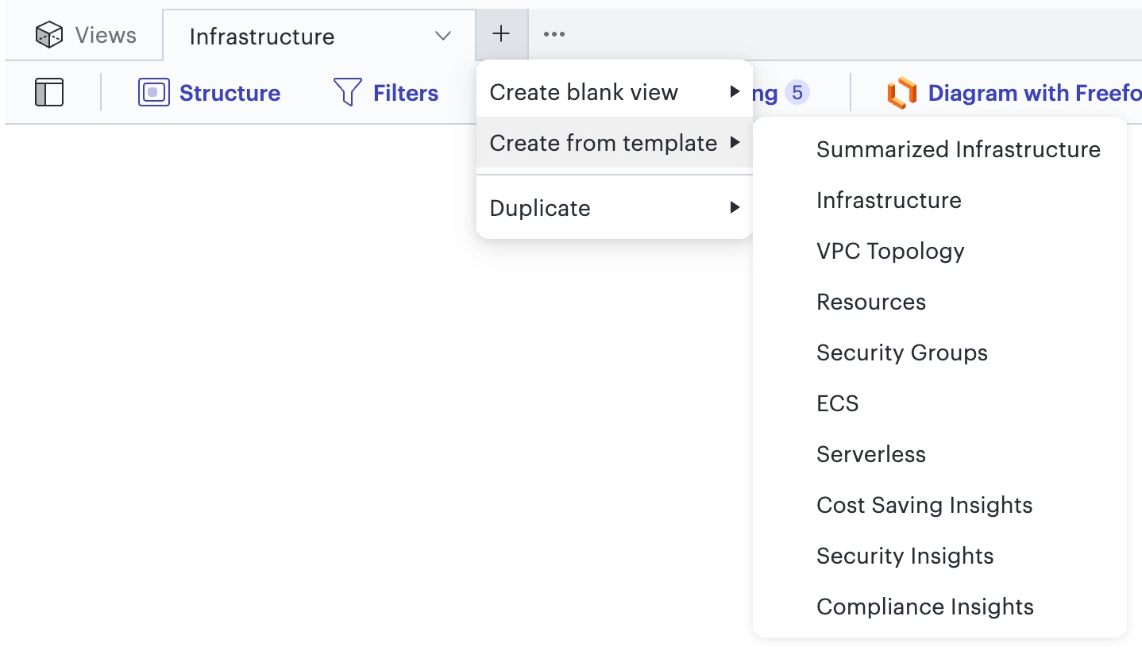Click the Structure icon
Image resolution: width=1142 pixels, height=651 pixels.
coord(154,93)
